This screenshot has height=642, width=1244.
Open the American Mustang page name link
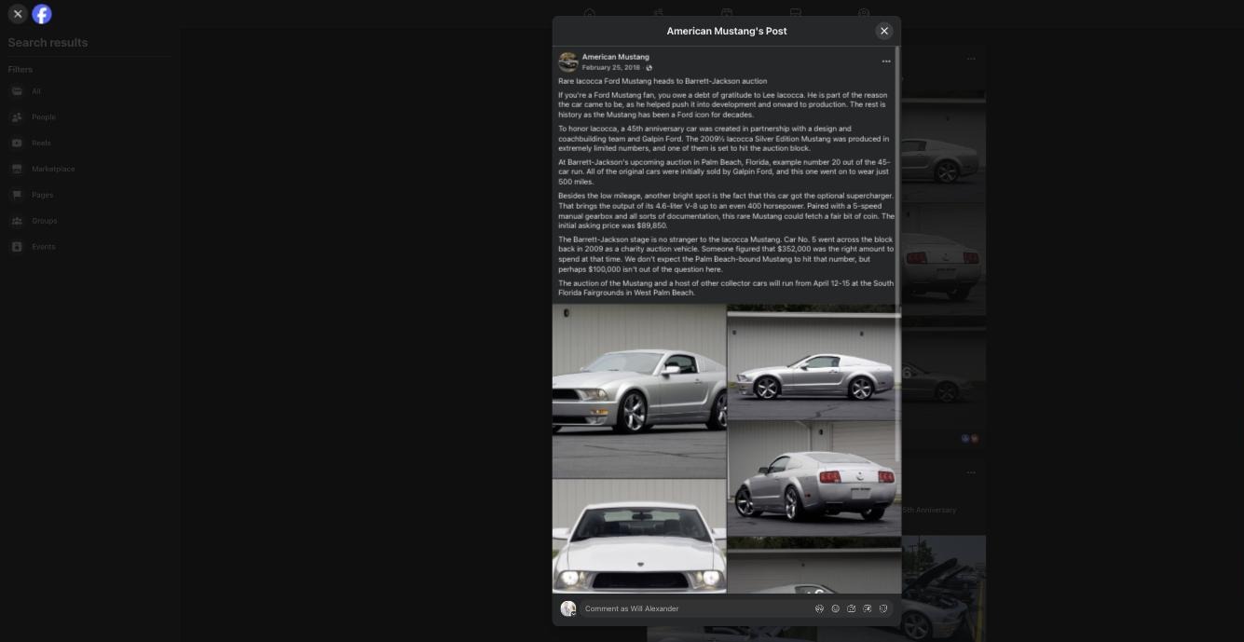615,57
